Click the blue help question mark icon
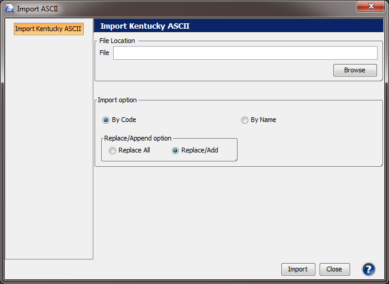This screenshot has width=389, height=284. point(369,269)
